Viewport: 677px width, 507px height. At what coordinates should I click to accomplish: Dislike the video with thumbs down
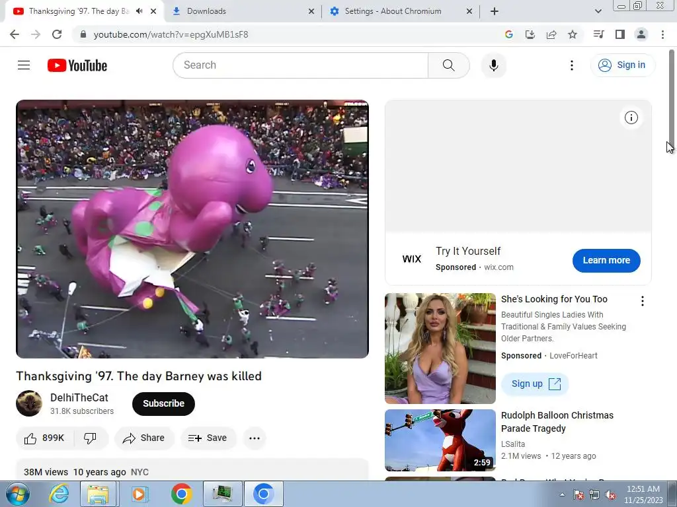[x=90, y=438]
